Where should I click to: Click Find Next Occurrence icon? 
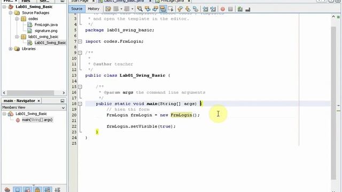(155, 9)
